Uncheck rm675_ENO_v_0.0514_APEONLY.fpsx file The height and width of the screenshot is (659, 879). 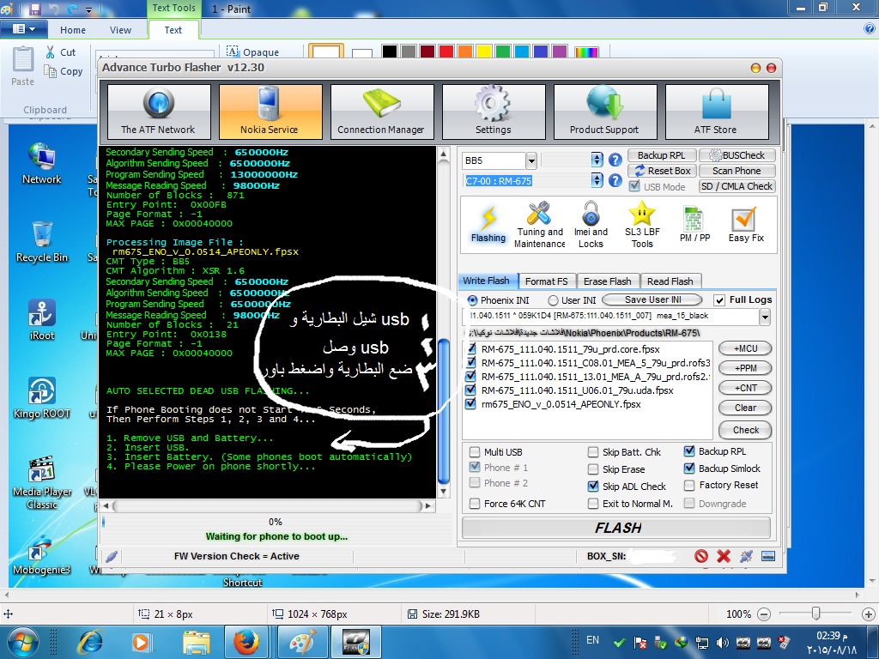471,404
